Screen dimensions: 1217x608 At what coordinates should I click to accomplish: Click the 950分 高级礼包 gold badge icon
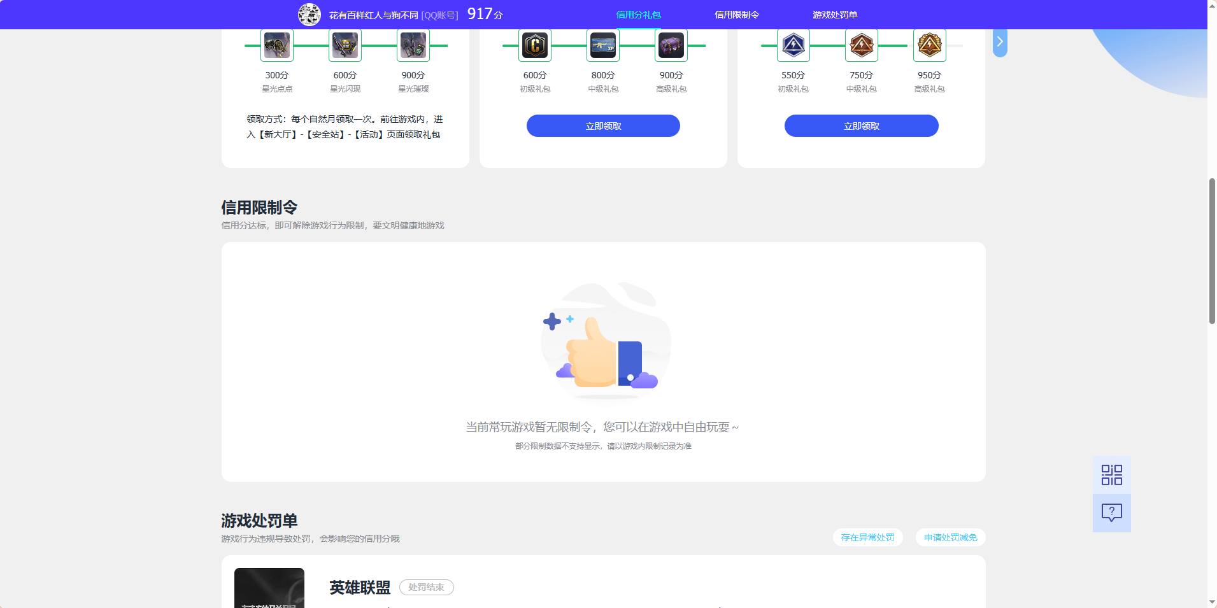[930, 45]
